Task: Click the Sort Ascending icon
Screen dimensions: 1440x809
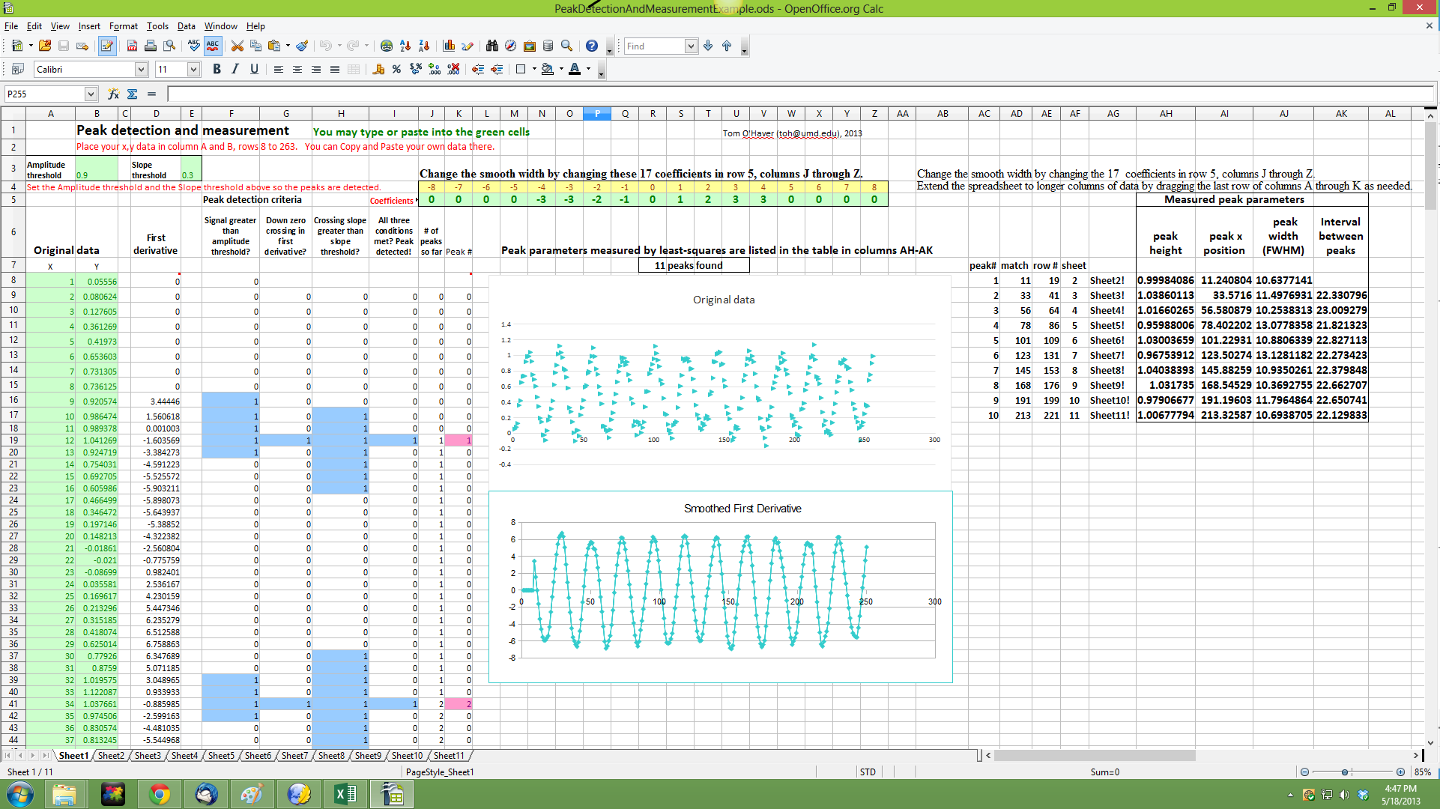Action: (x=405, y=46)
